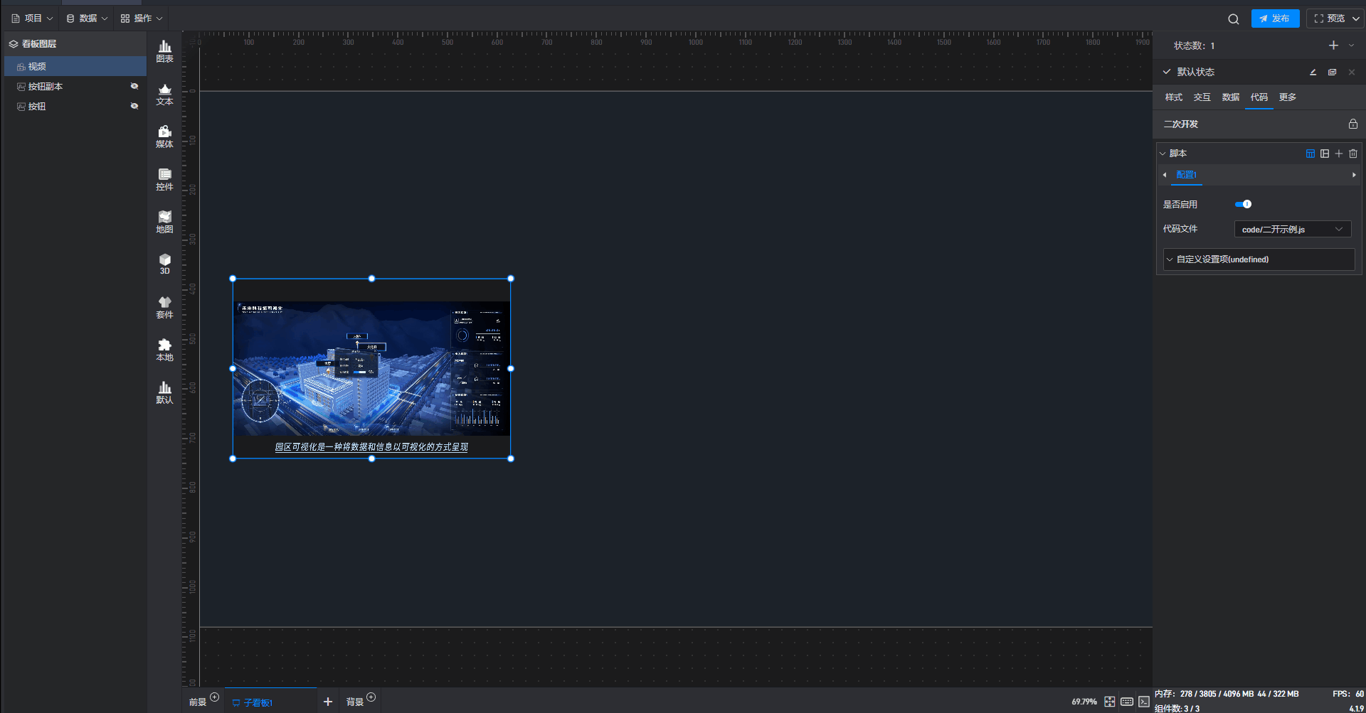Open the 媒体 media components
The image size is (1366, 713).
click(164, 136)
